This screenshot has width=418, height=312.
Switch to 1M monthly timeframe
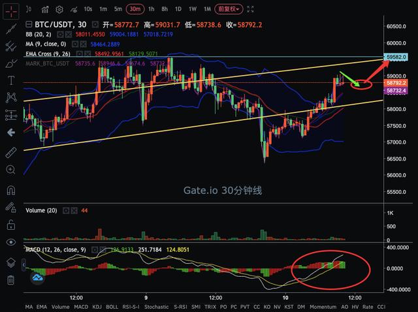[207, 9]
